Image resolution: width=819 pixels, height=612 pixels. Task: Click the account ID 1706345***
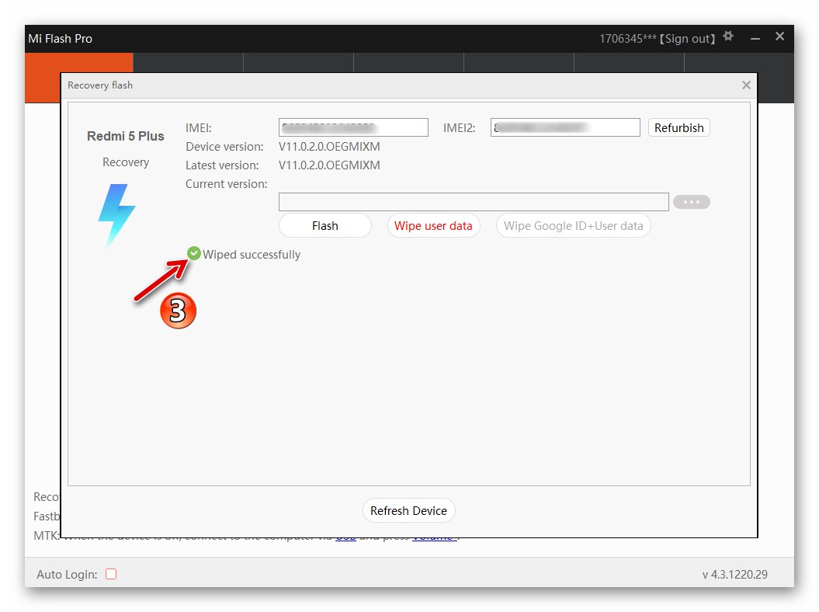(628, 39)
